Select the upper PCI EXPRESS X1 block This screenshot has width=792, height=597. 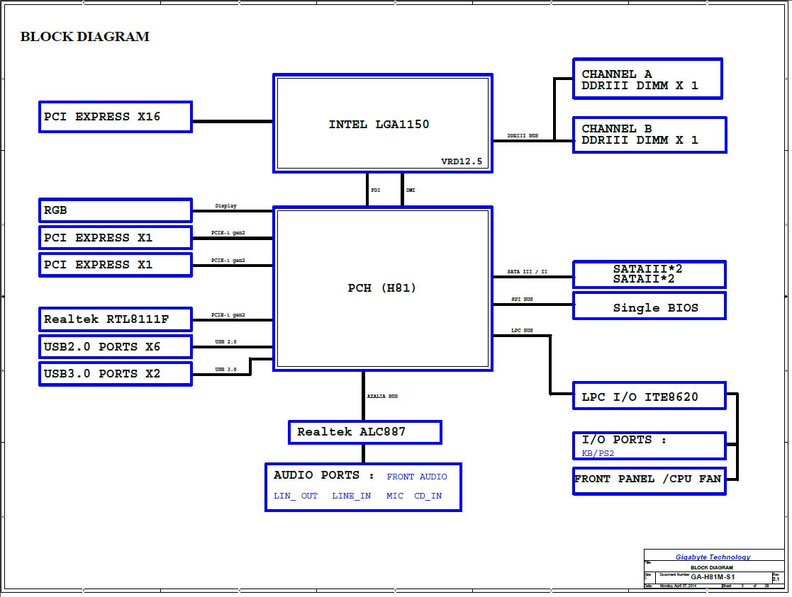pos(115,238)
